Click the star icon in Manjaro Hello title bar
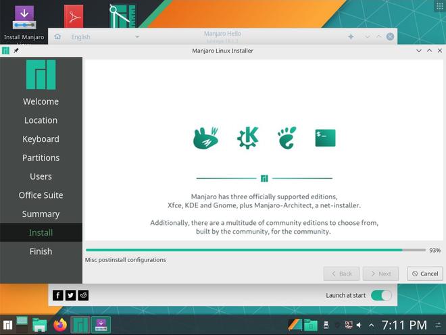The image size is (446, 335). pyautogui.click(x=351, y=36)
